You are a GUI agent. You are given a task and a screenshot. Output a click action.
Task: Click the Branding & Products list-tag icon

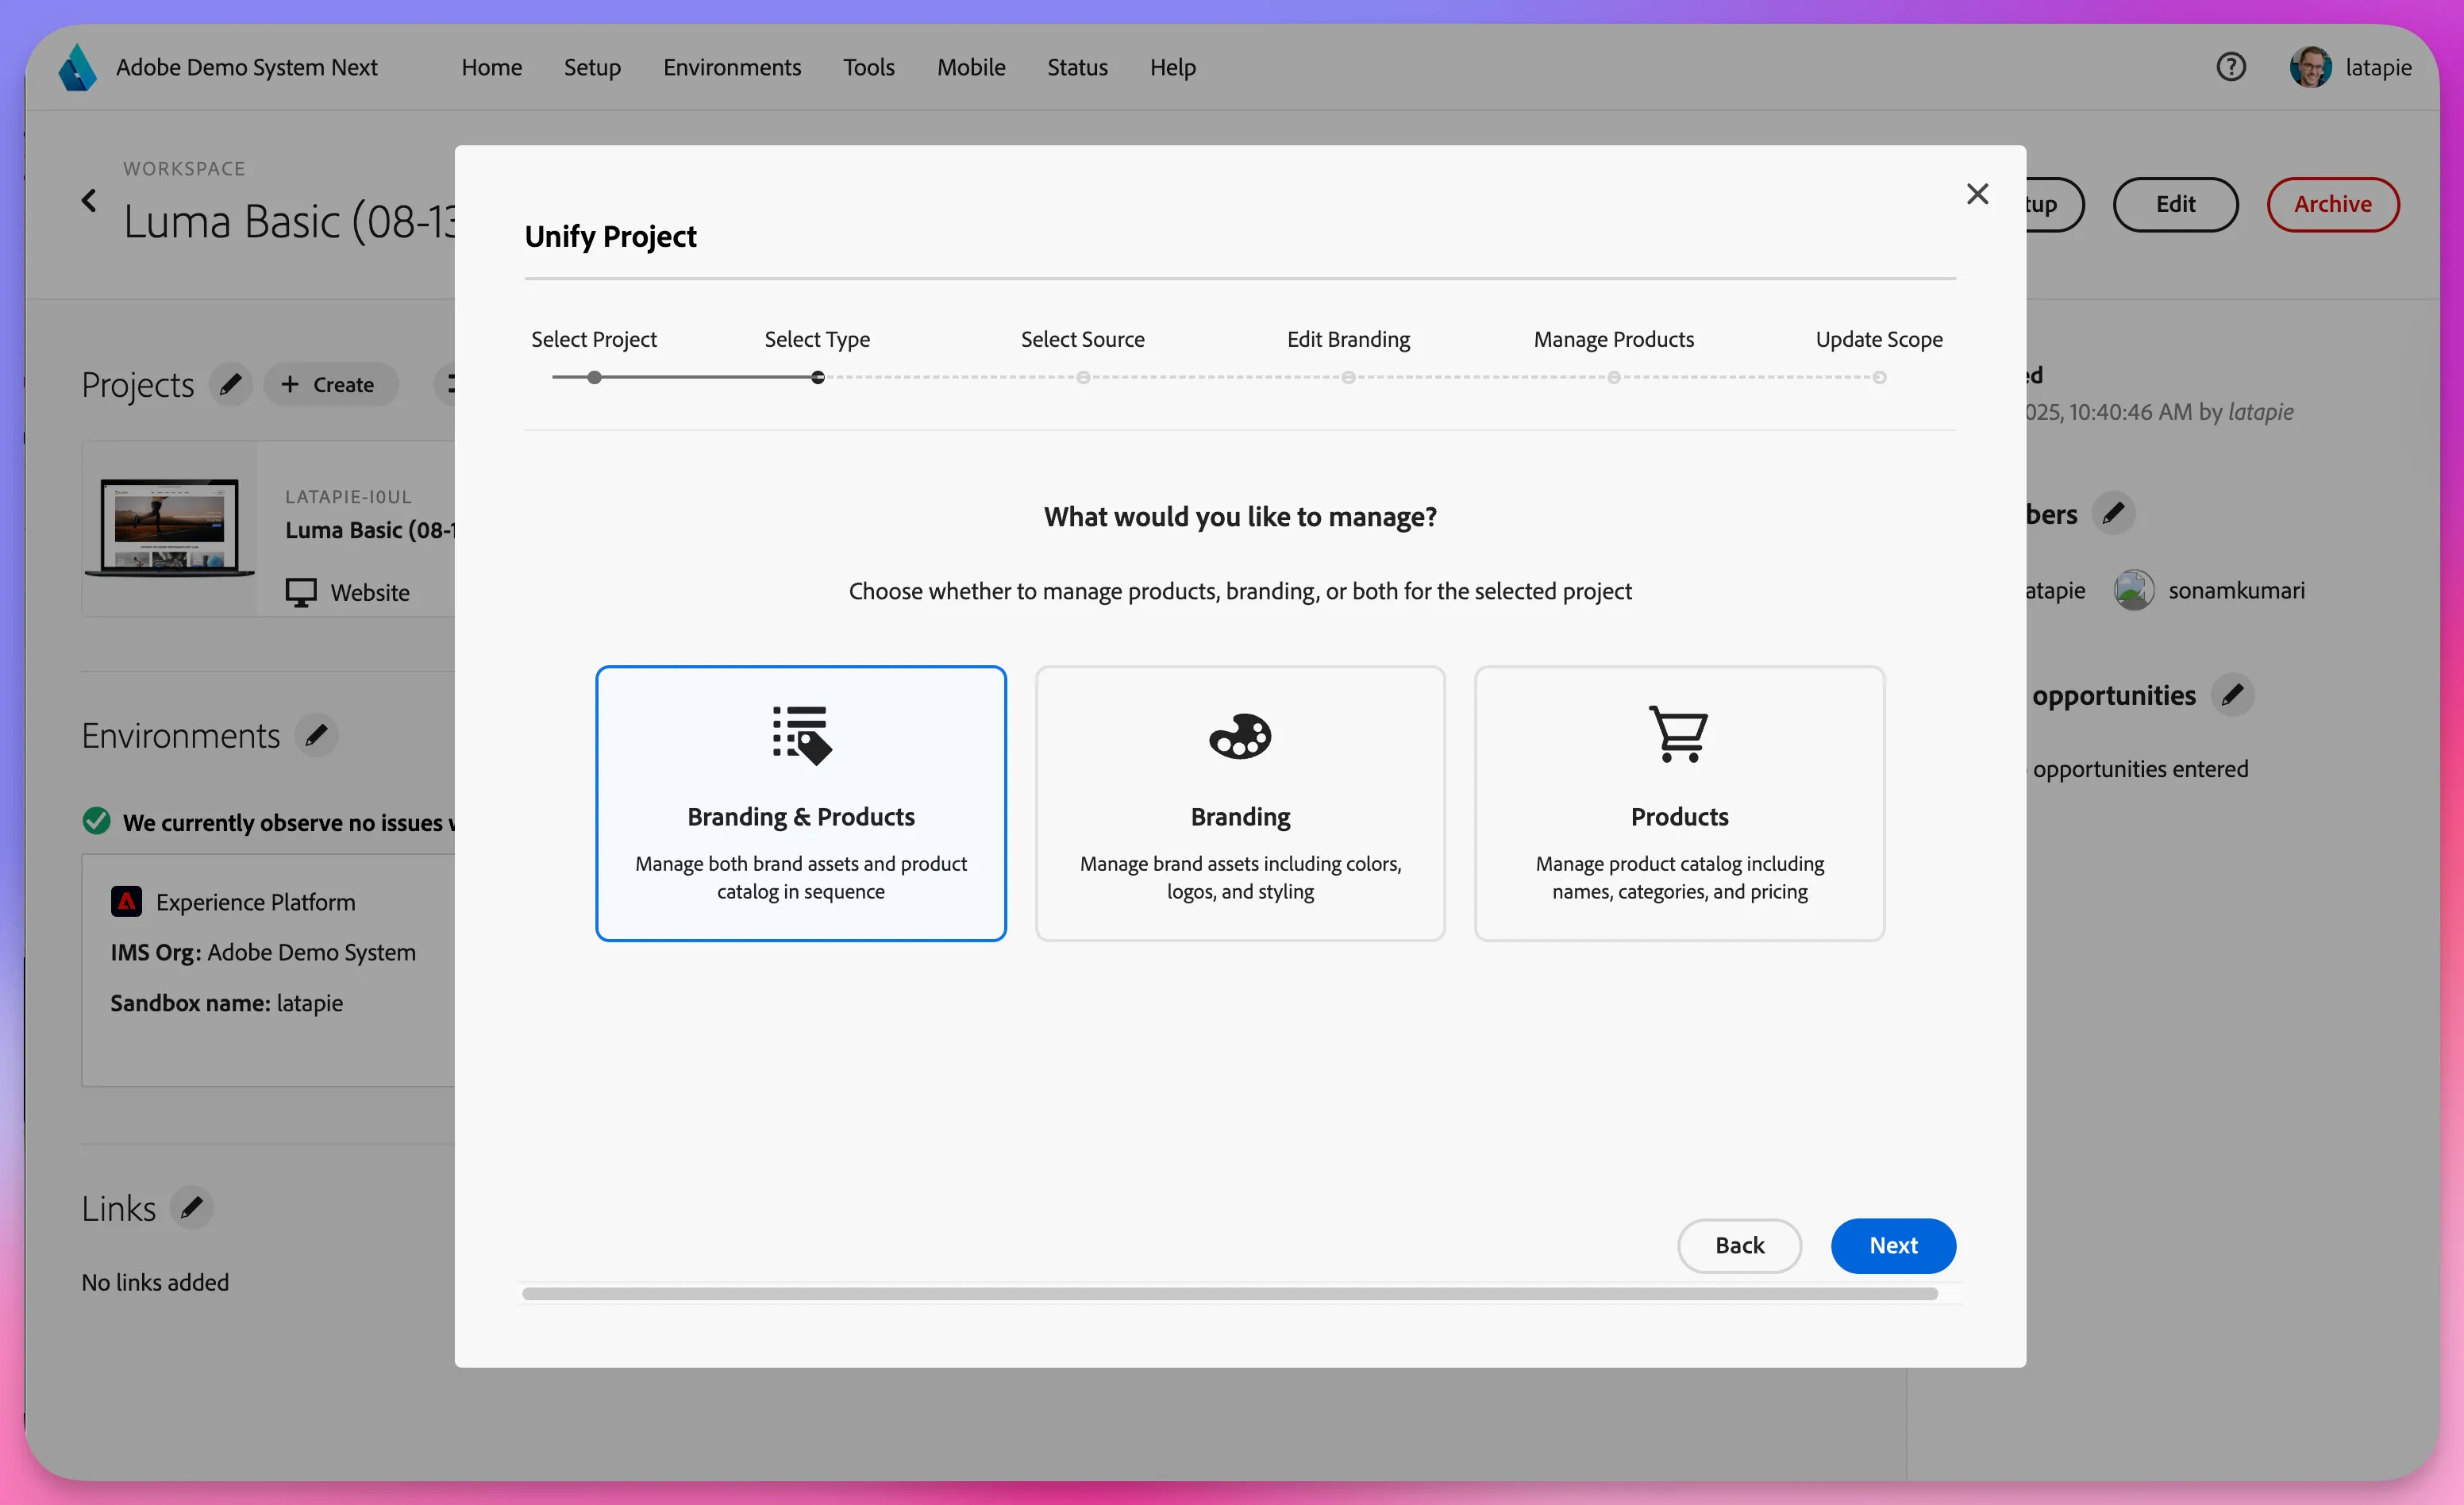coord(801,735)
